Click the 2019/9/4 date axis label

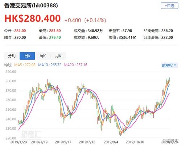click(111, 142)
